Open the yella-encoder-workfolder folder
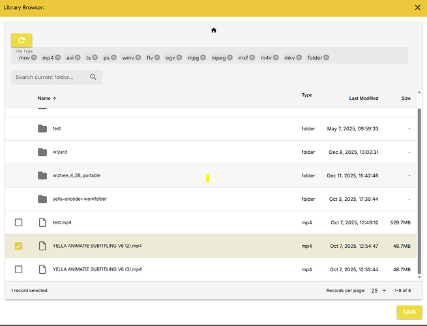This screenshot has width=427, height=326. point(80,199)
